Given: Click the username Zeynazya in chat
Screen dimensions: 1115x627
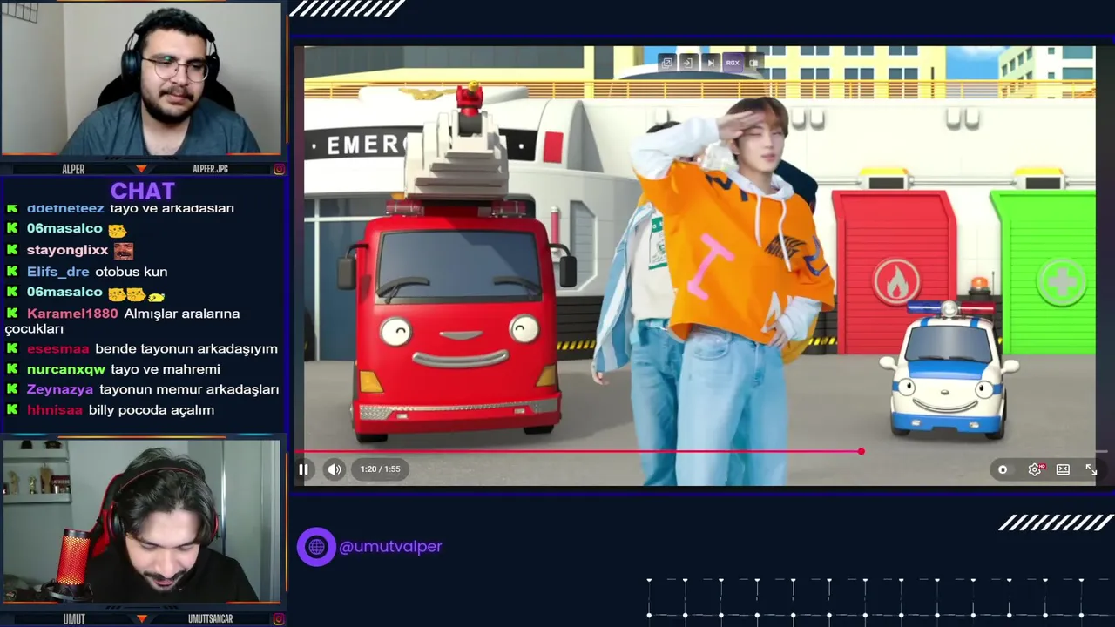Looking at the screenshot, I should tap(60, 389).
